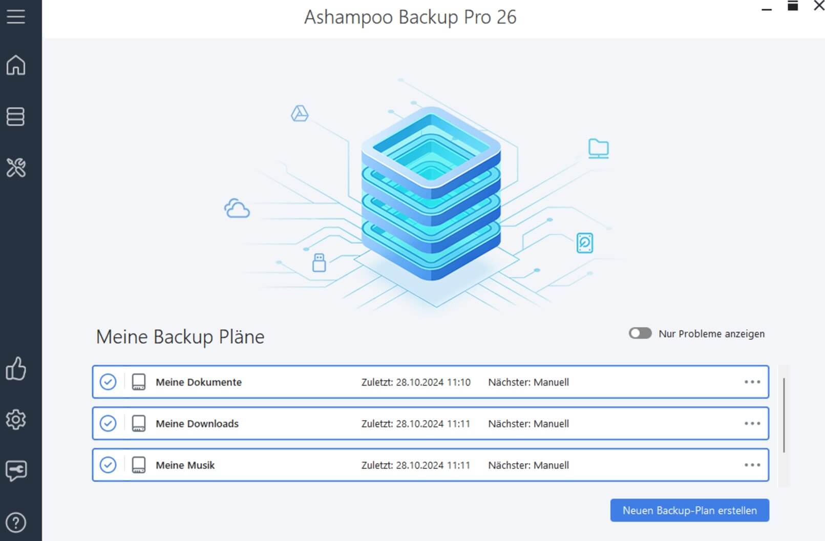Click the backup plans list scrollbar
The width and height of the screenshot is (825, 541).
[x=784, y=415]
